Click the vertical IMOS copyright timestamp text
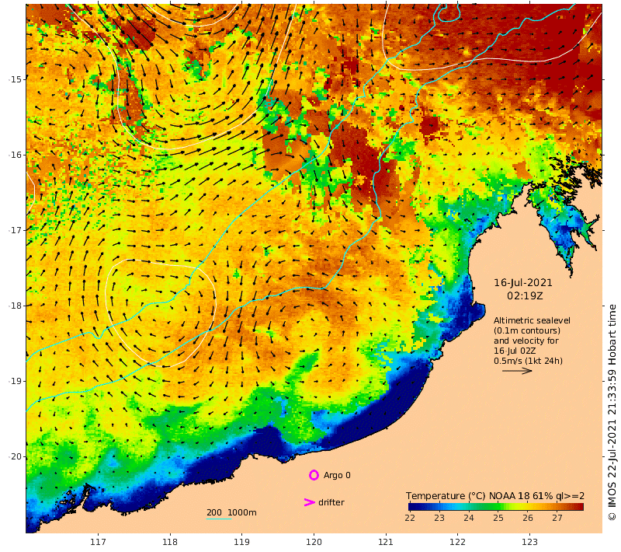This screenshot has height=552, width=621. (612, 412)
